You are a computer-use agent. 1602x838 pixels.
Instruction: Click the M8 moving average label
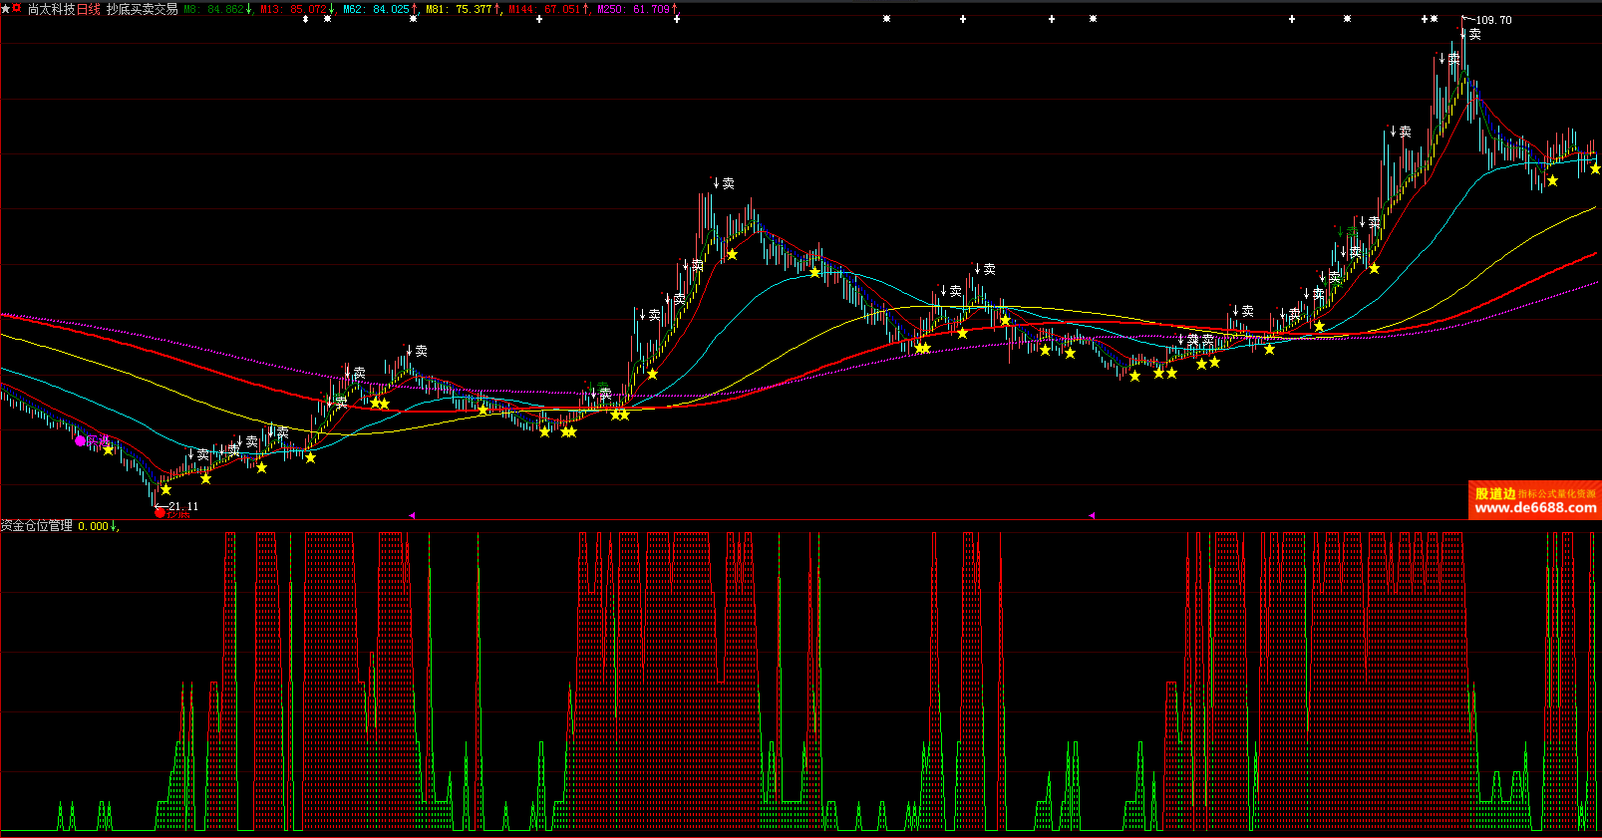(x=213, y=9)
